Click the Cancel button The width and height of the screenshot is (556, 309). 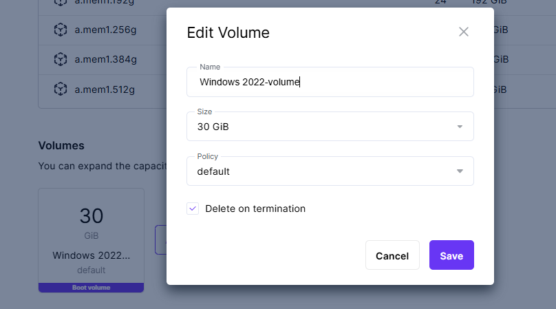[x=392, y=255]
